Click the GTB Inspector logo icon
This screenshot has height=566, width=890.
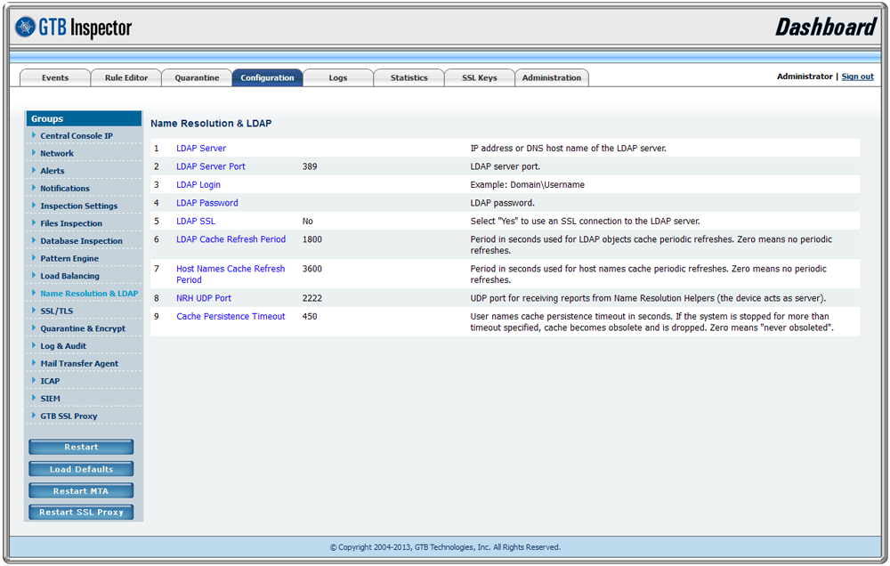point(26,28)
